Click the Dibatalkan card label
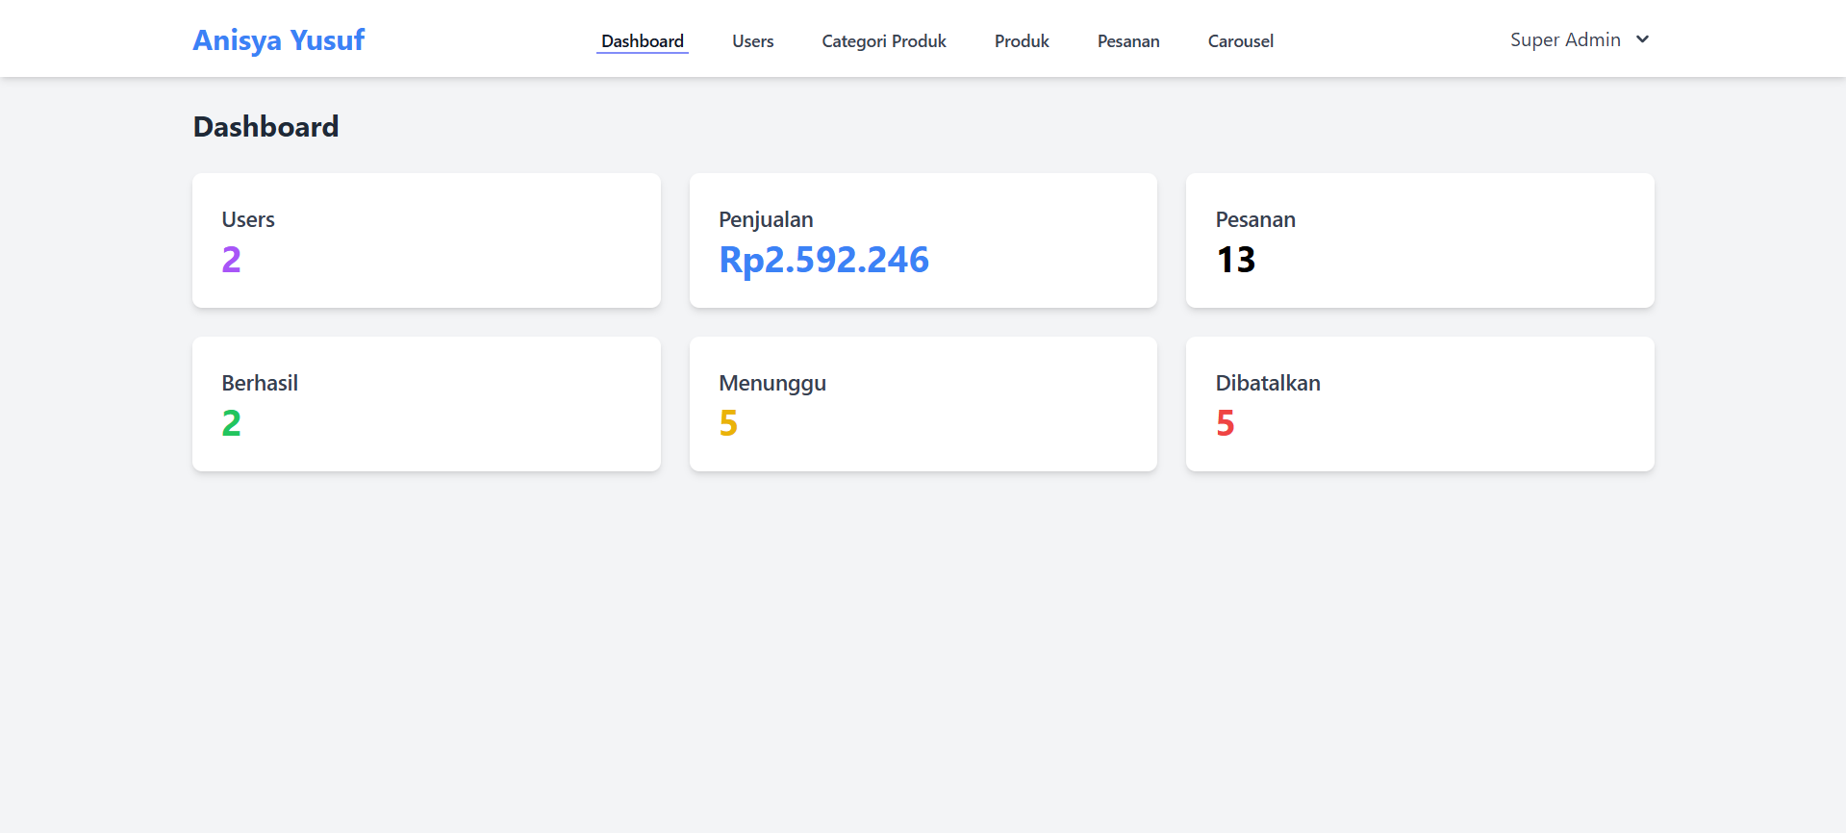The image size is (1846, 833). click(1267, 383)
